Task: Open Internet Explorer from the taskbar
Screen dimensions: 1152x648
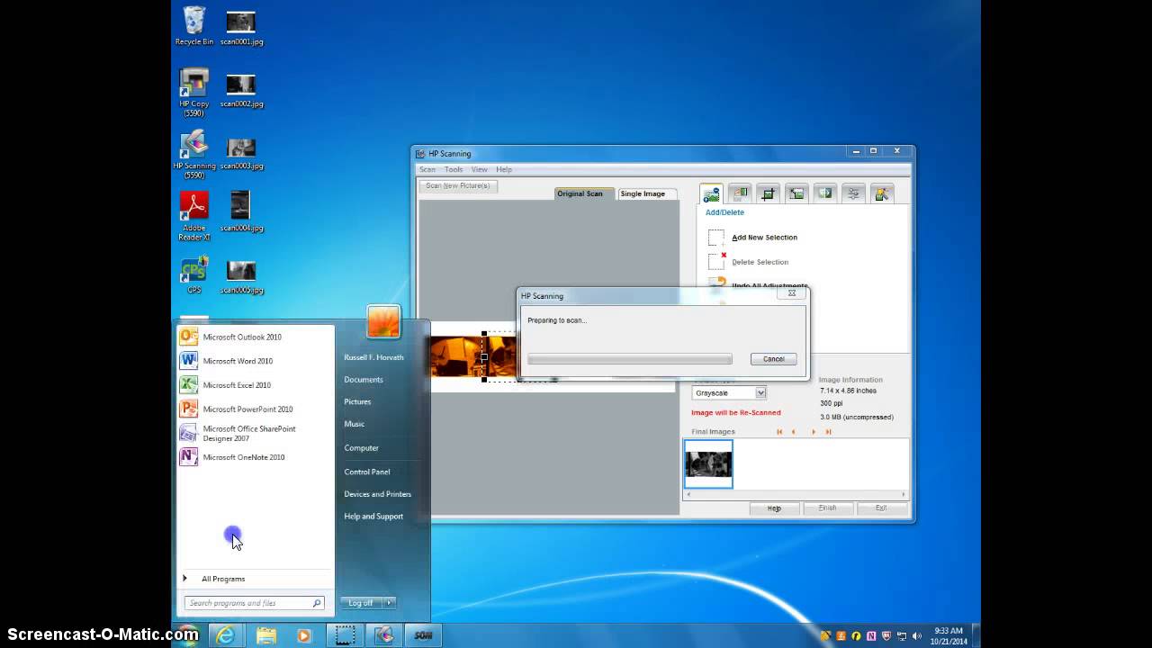Action: pos(225,635)
